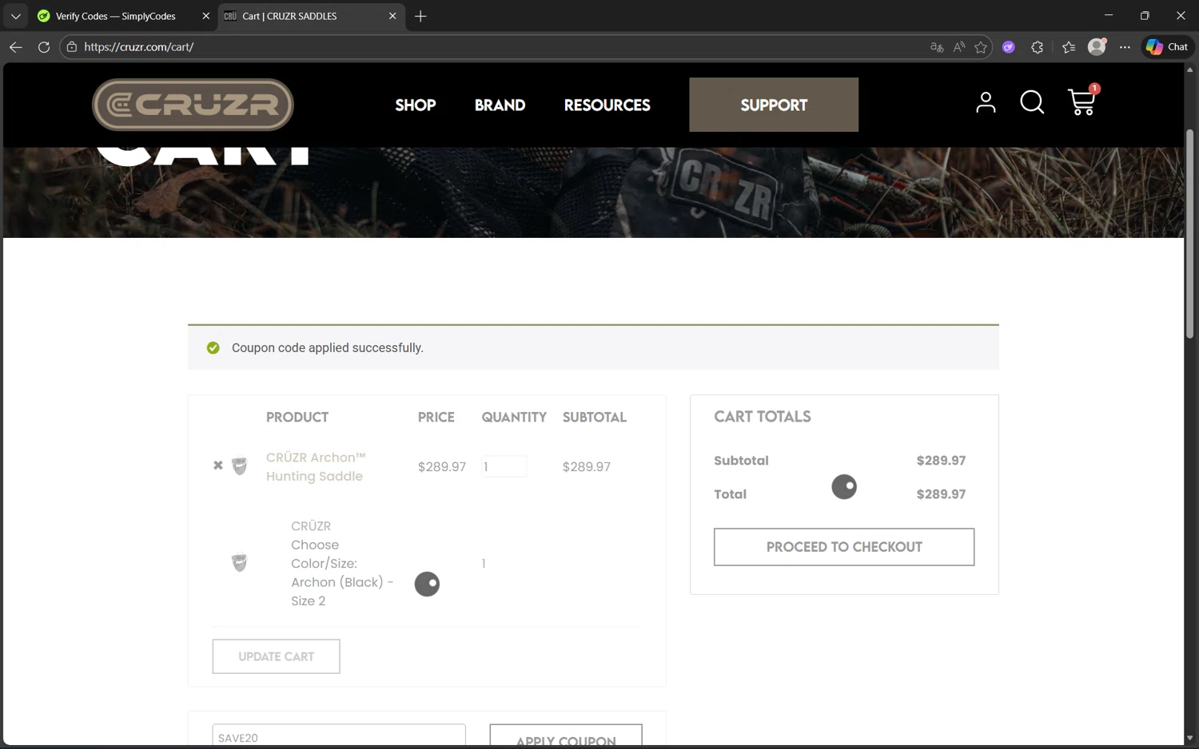Remove Archon Hunting Saddle with the X icon
Viewport: 1199px width, 749px height.
(x=218, y=466)
